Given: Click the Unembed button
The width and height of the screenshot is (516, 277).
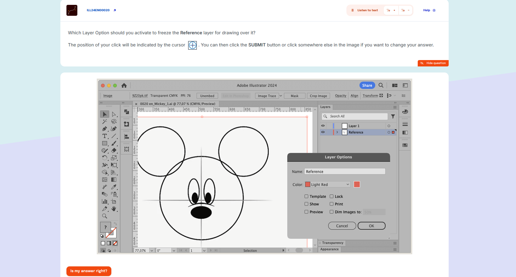Looking at the screenshot, I should pyautogui.click(x=207, y=96).
